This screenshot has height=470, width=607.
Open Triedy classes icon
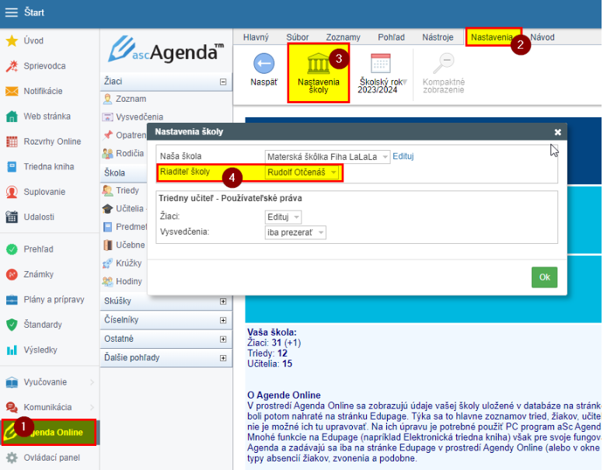tap(107, 190)
